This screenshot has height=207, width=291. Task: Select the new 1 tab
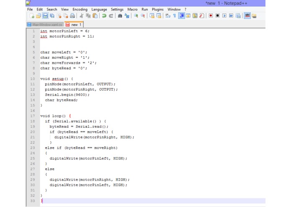74,24
